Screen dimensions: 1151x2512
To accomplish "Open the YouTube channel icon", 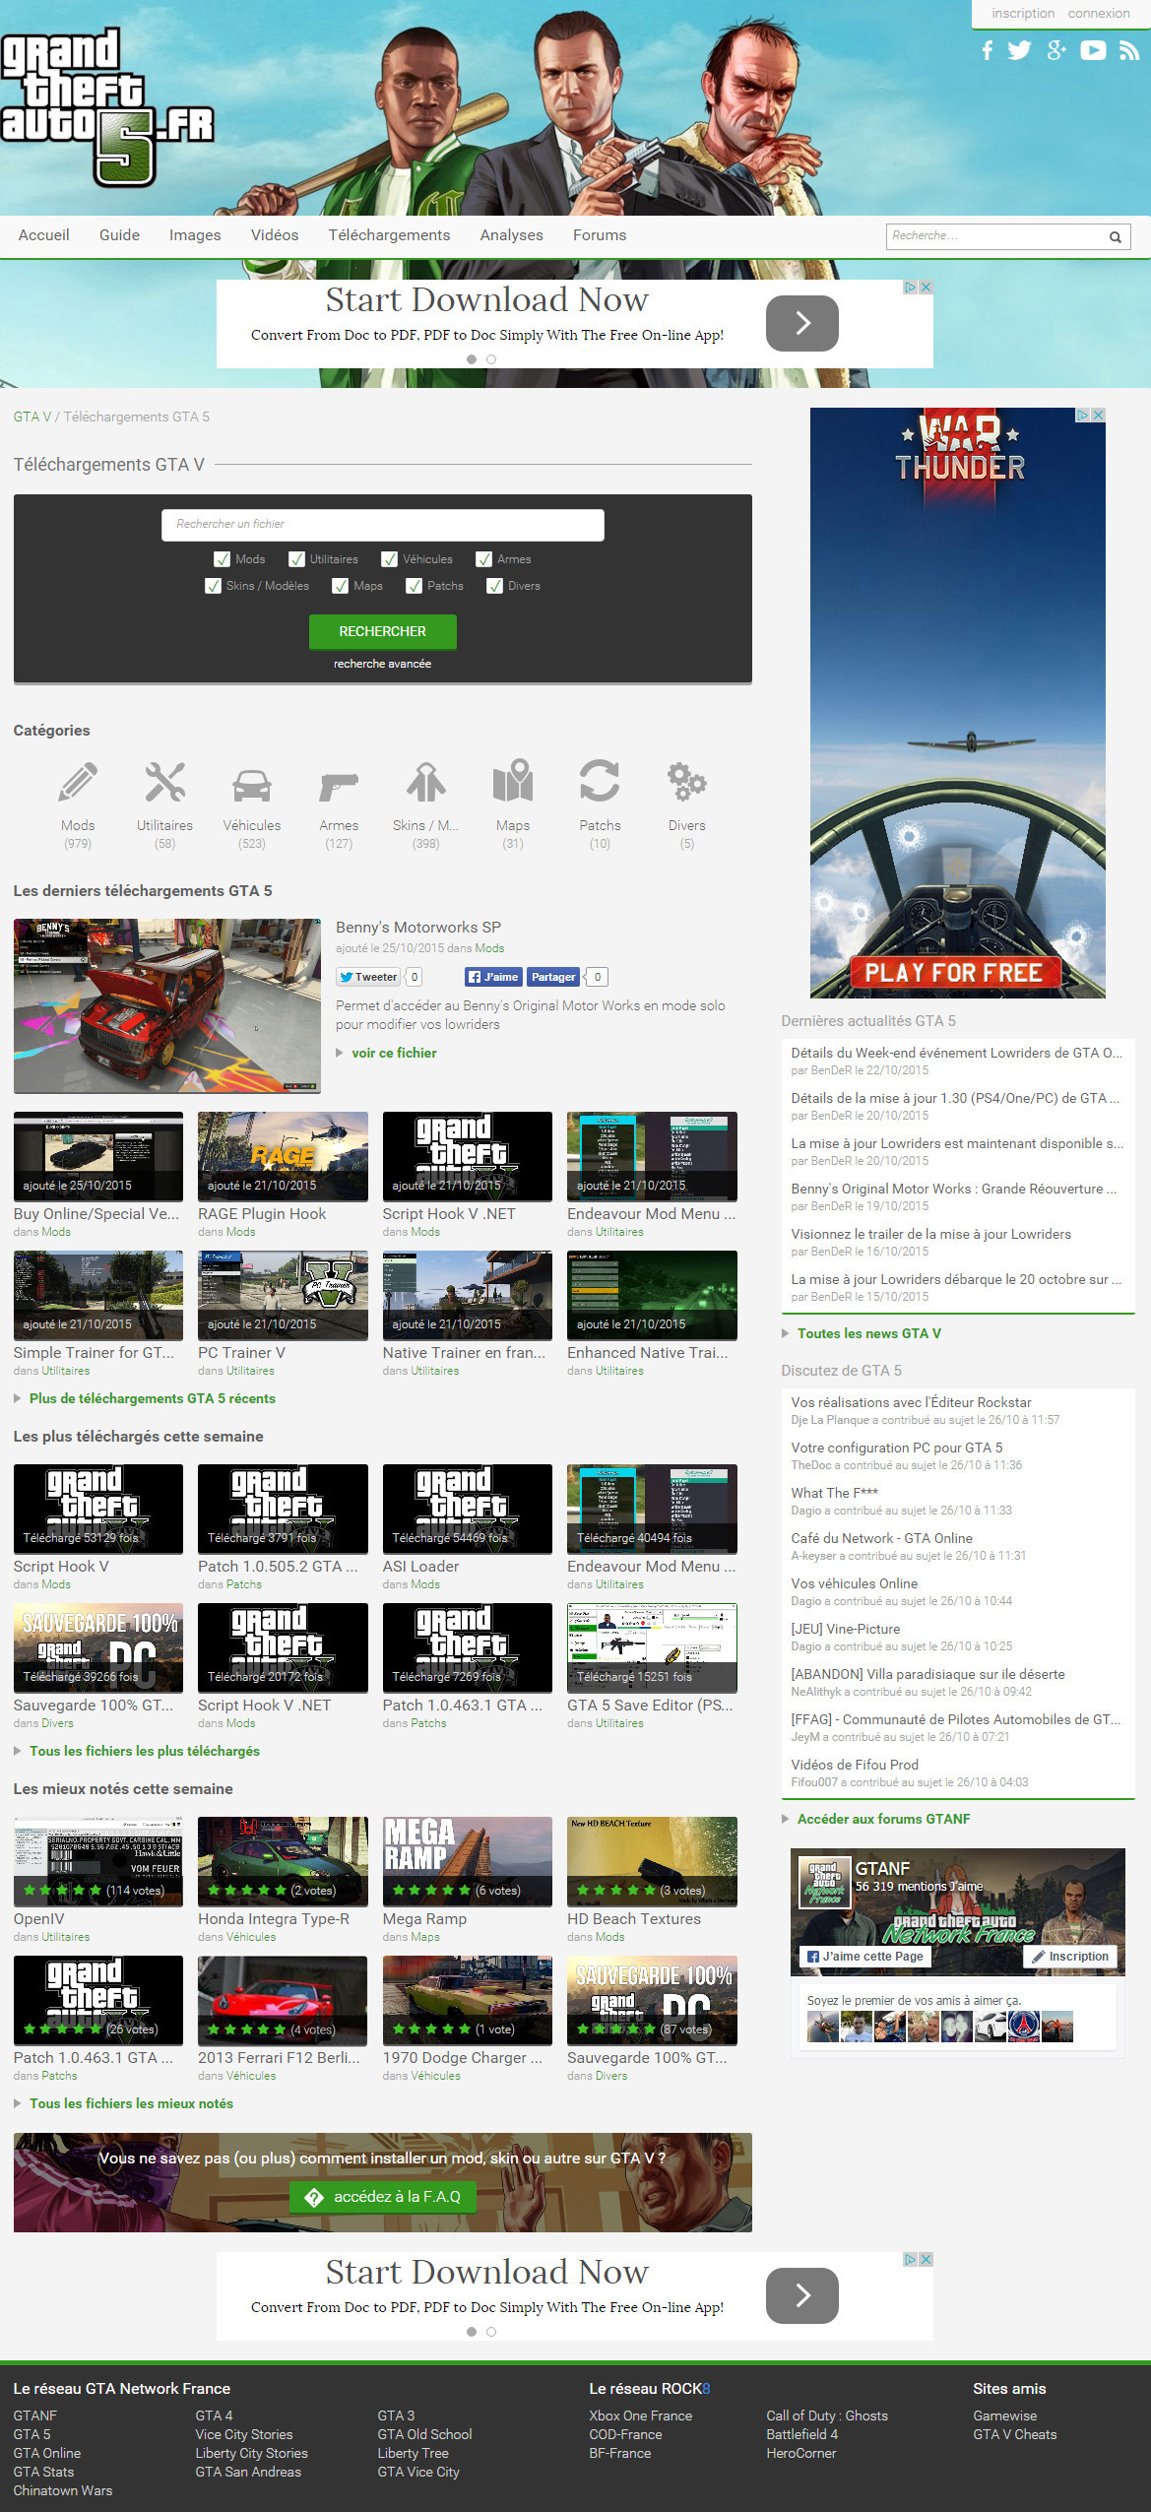I will 1093,50.
